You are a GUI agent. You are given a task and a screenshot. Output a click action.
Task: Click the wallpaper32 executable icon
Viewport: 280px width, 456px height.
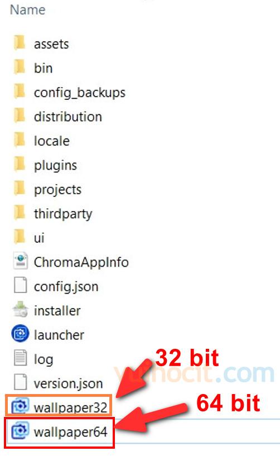(x=20, y=406)
